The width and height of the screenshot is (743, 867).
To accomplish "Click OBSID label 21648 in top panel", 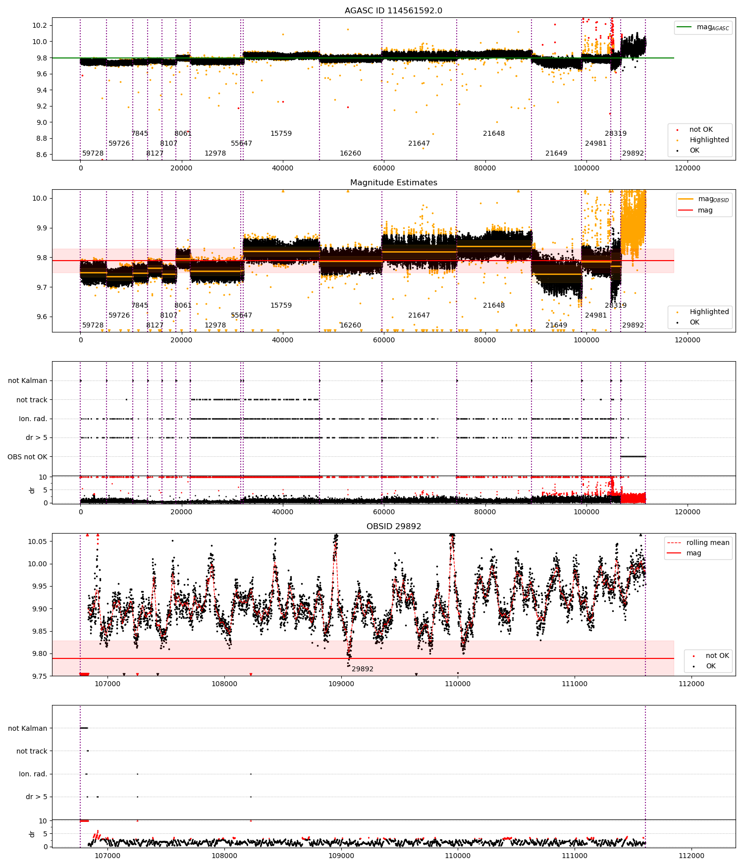I will point(494,134).
